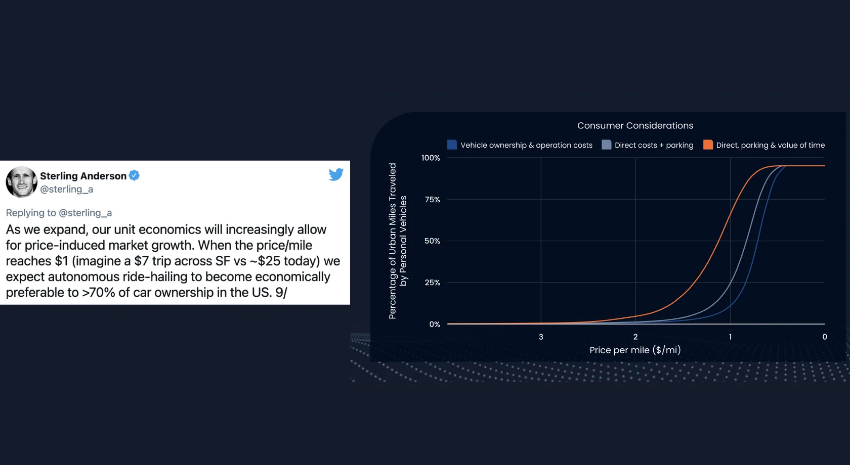This screenshot has height=465, width=850.
Task: Click the Price per mile axis title
Action: [635, 350]
